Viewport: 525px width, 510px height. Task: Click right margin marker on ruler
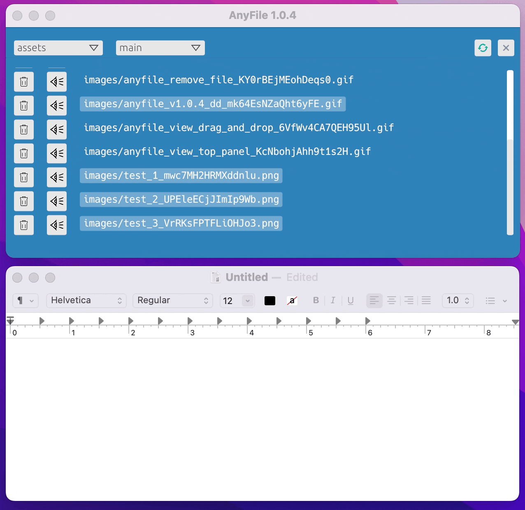pyautogui.click(x=515, y=322)
